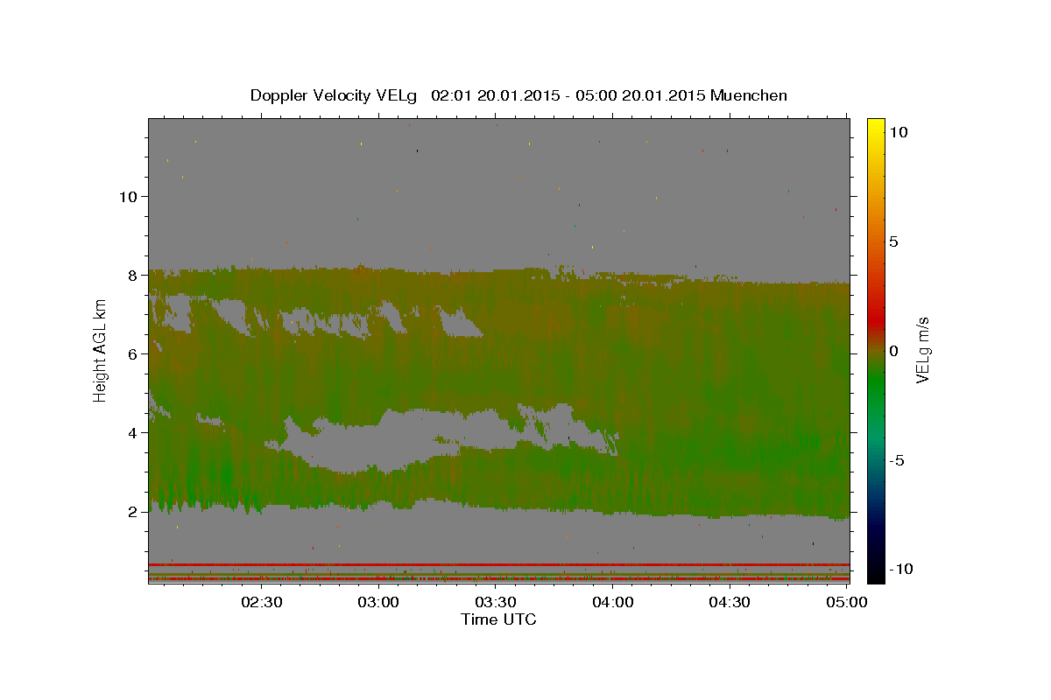This screenshot has height=700, width=1051.
Task: Click the colorbar value 0
Action: click(894, 351)
